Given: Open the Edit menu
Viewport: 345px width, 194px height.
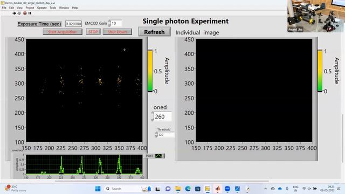Looking at the screenshot, I should pos(11,8).
